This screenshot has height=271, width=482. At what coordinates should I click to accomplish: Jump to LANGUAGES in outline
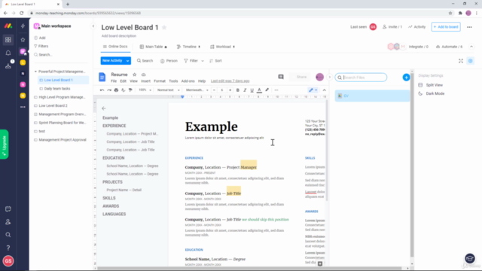pyautogui.click(x=114, y=214)
